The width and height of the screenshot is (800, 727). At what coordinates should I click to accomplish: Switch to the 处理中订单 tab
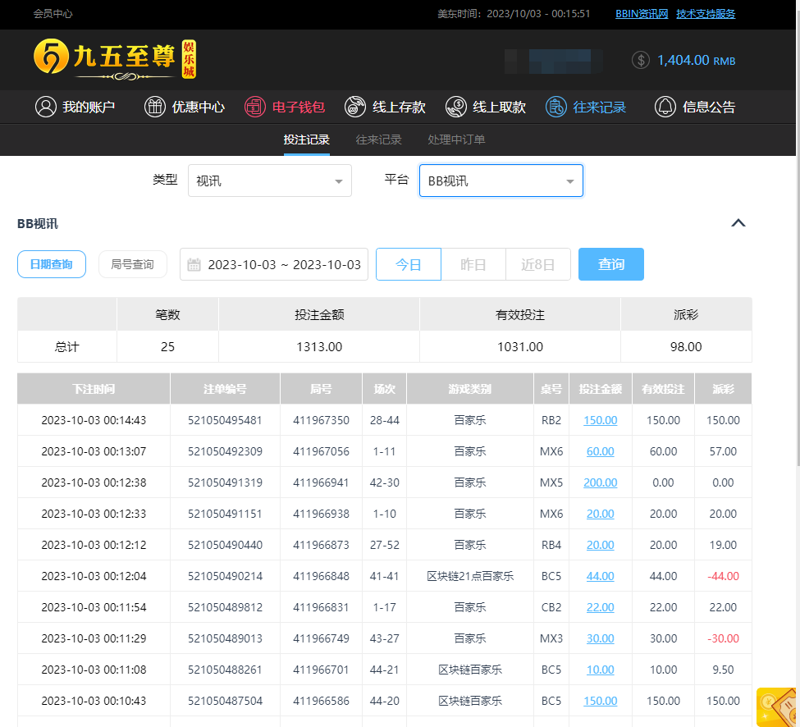[x=456, y=139]
